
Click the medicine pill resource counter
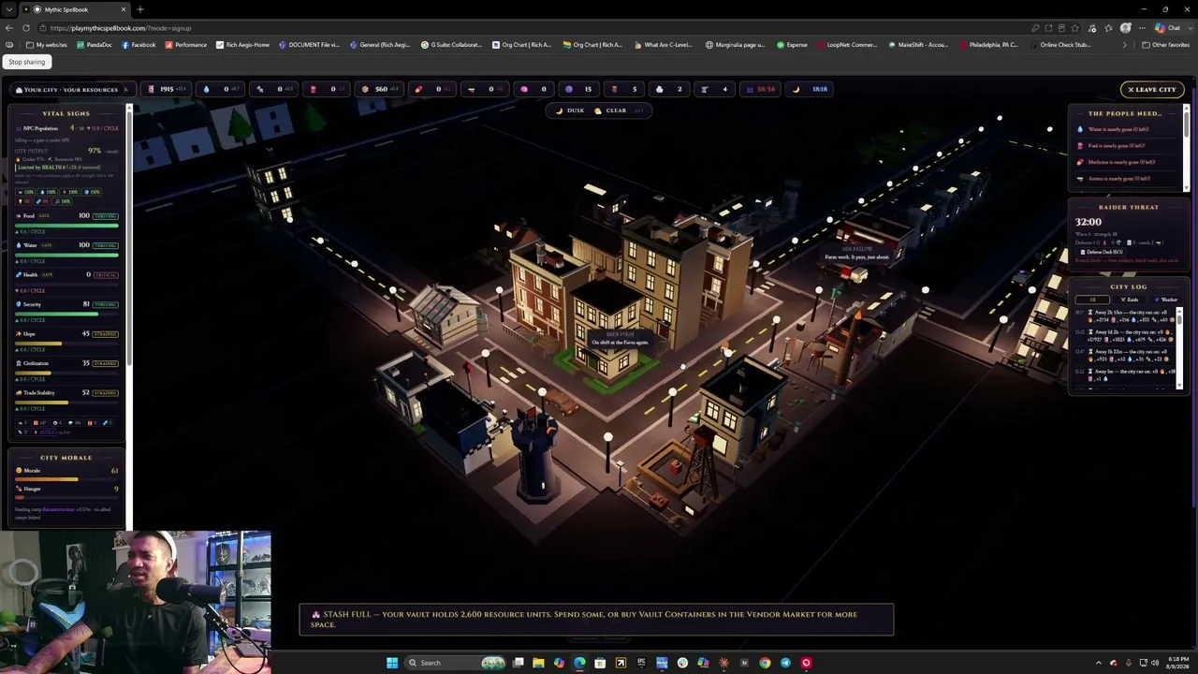pos(431,89)
